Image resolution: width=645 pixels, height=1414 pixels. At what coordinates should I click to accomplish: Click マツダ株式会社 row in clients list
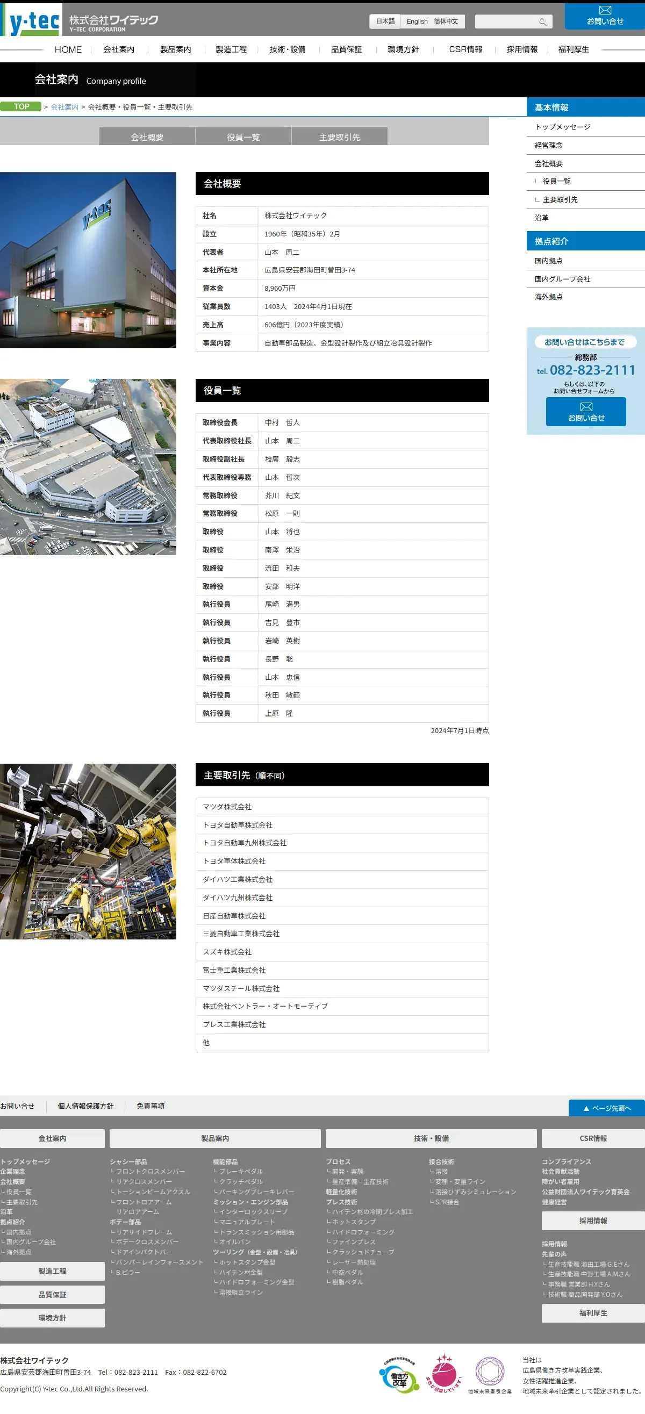pyautogui.click(x=342, y=807)
